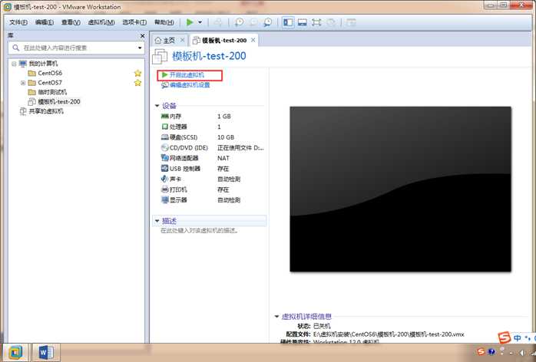Viewport: 536px width, 362px height.
Task: Click the 1 GB memory value
Action: tap(224, 117)
